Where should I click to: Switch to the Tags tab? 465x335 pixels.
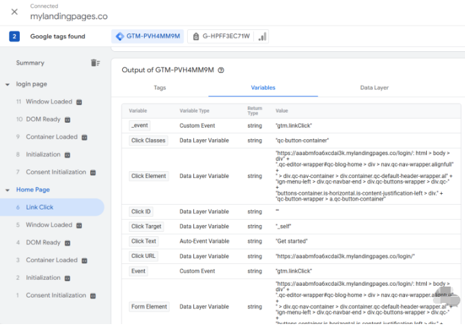click(160, 88)
